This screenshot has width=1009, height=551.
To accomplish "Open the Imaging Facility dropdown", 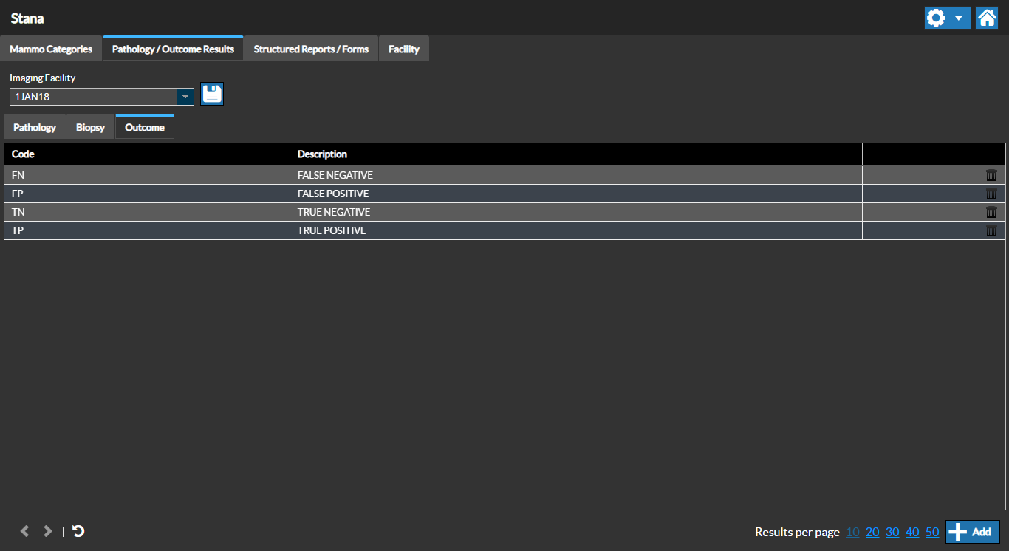I will point(185,97).
